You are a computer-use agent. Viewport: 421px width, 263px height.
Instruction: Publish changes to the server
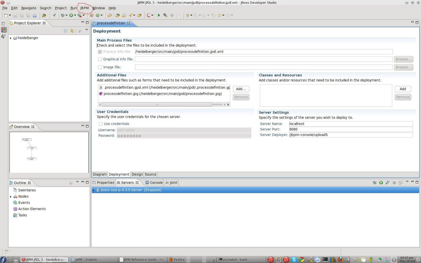click(401, 182)
